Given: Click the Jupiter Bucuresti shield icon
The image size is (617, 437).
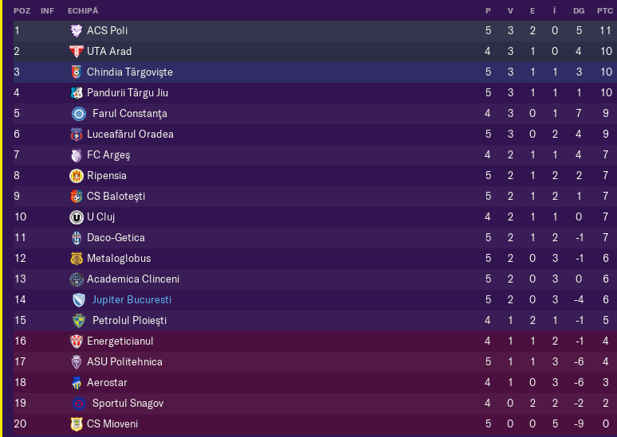Looking at the screenshot, I should tap(79, 300).
